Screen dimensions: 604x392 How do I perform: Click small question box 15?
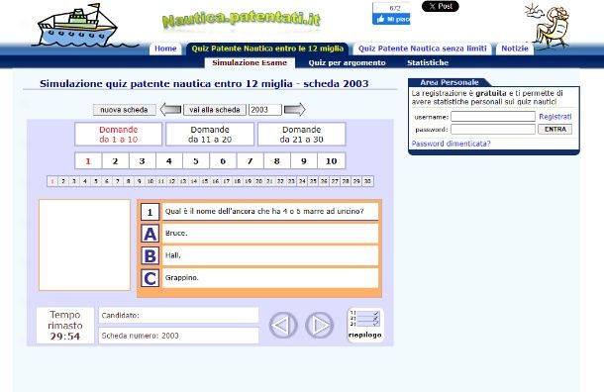[x=205, y=181]
